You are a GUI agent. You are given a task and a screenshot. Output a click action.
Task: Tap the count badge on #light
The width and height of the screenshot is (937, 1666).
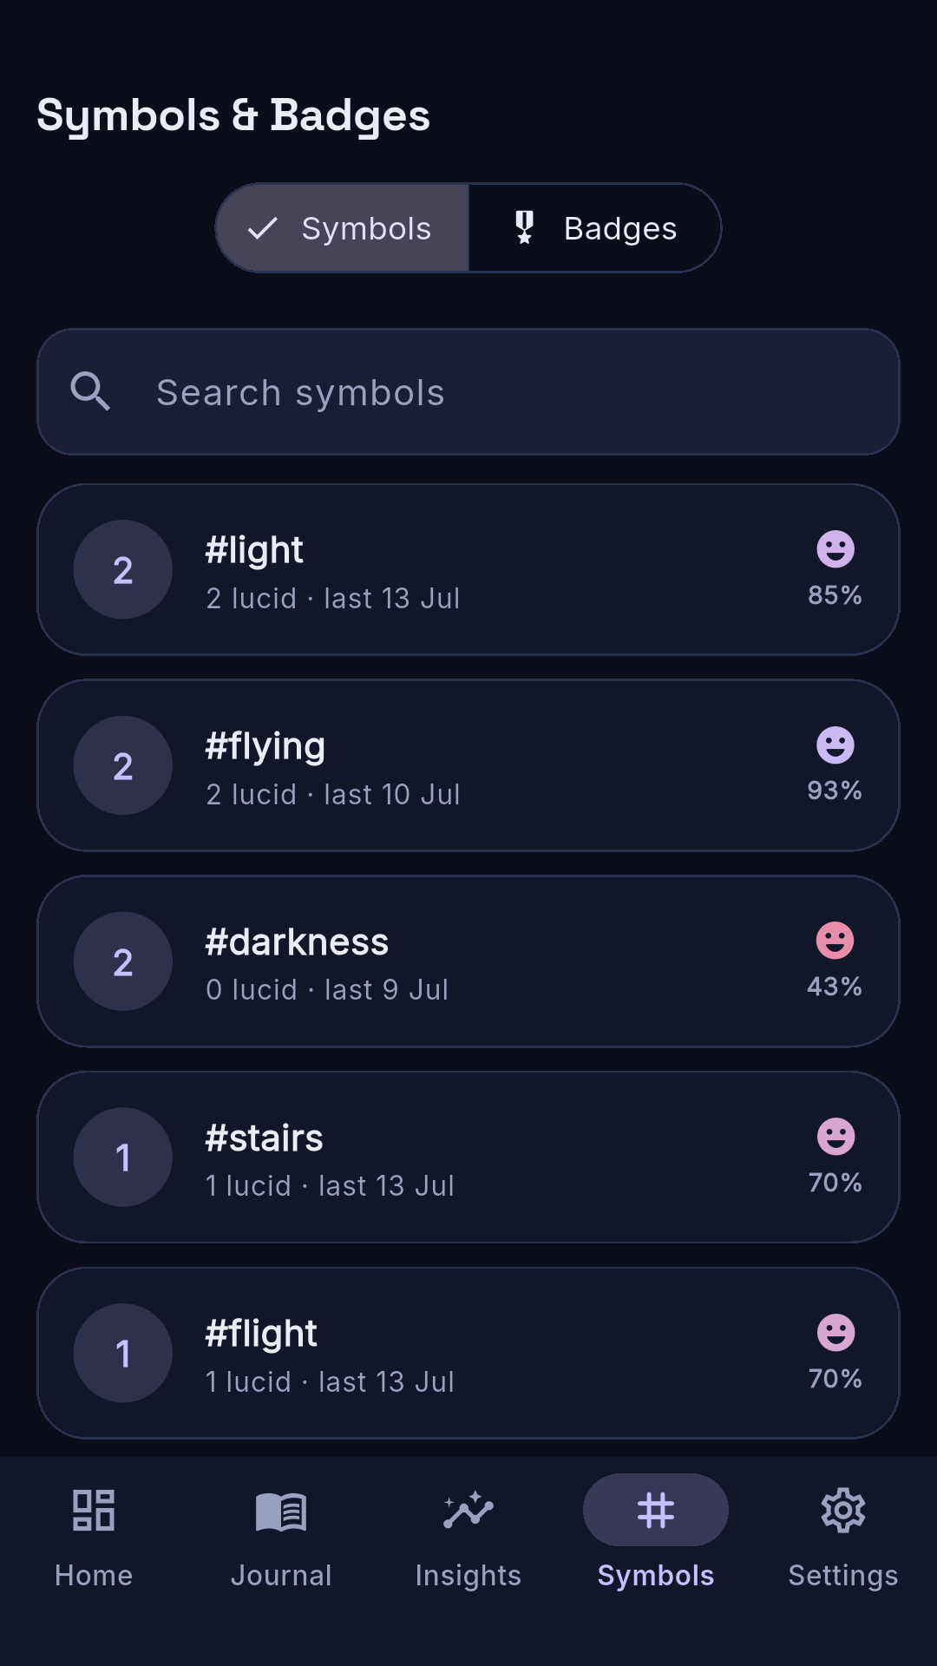(x=123, y=569)
